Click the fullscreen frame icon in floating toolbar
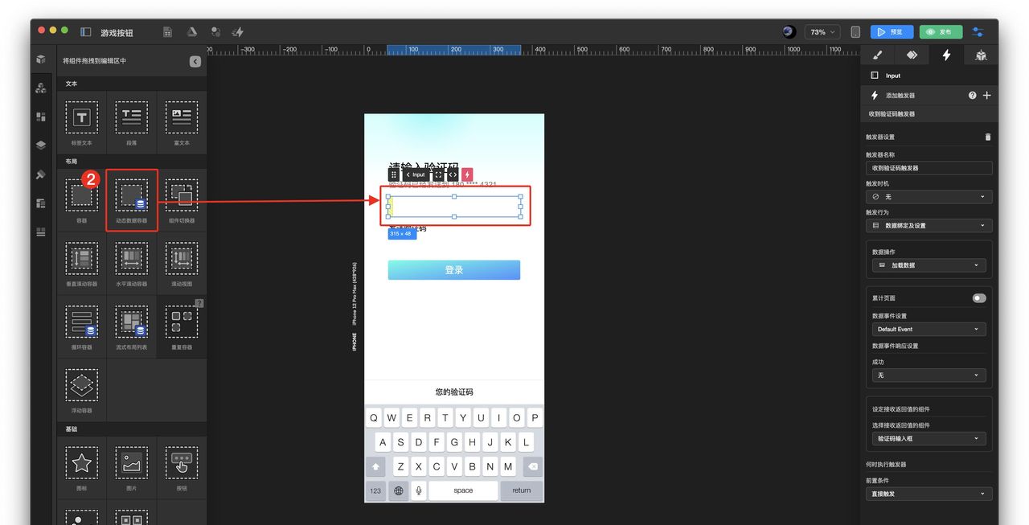The width and height of the screenshot is (1029, 525). click(x=438, y=174)
